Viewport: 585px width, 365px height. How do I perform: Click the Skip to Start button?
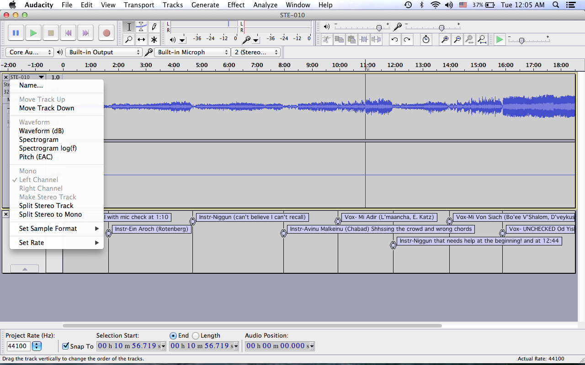click(x=68, y=33)
